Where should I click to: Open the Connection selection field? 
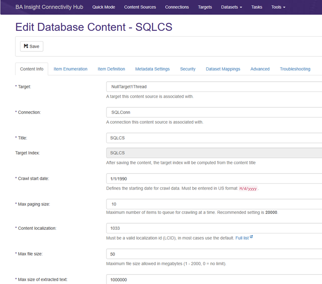click(214, 113)
